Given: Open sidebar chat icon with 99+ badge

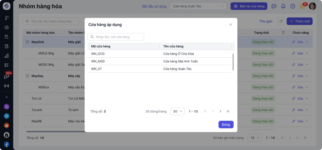Looking at the screenshot, I should pos(7,76).
